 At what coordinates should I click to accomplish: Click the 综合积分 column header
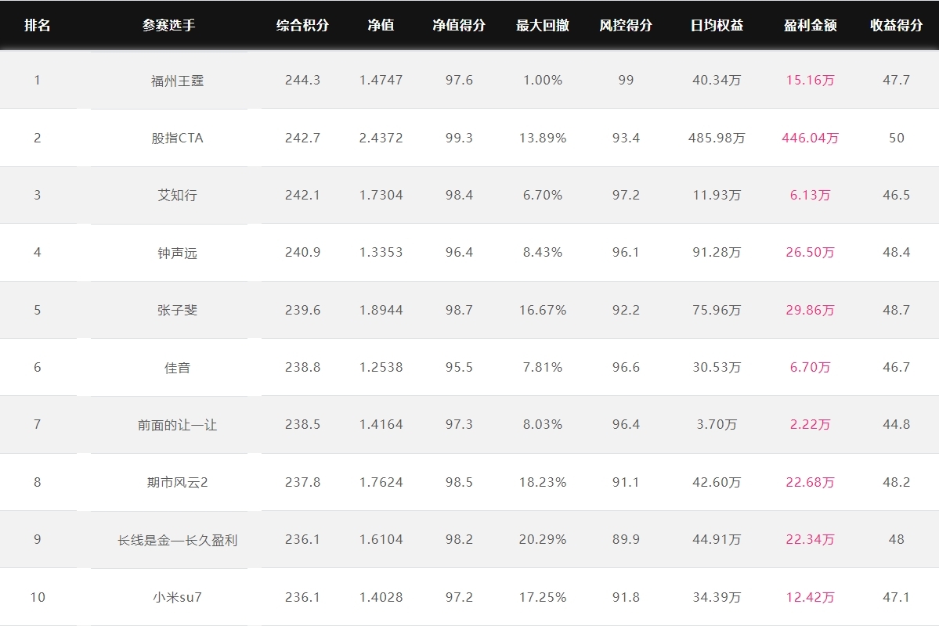pos(302,25)
